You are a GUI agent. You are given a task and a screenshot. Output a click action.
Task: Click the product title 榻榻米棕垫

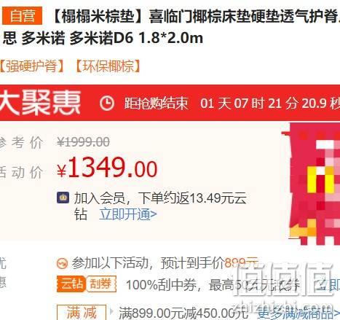click(x=98, y=17)
